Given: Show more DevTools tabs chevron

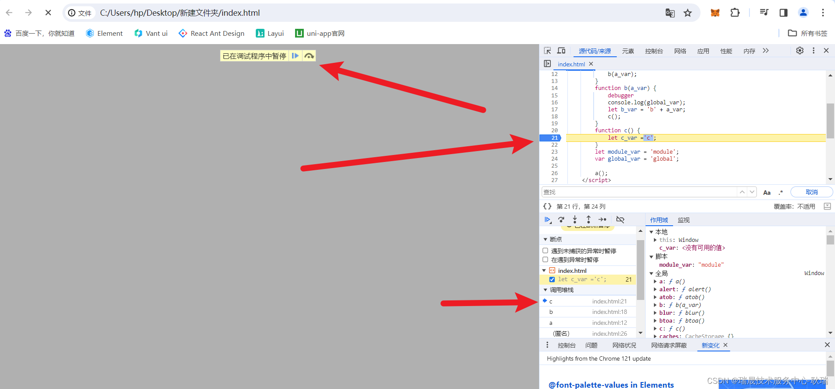Looking at the screenshot, I should (766, 51).
